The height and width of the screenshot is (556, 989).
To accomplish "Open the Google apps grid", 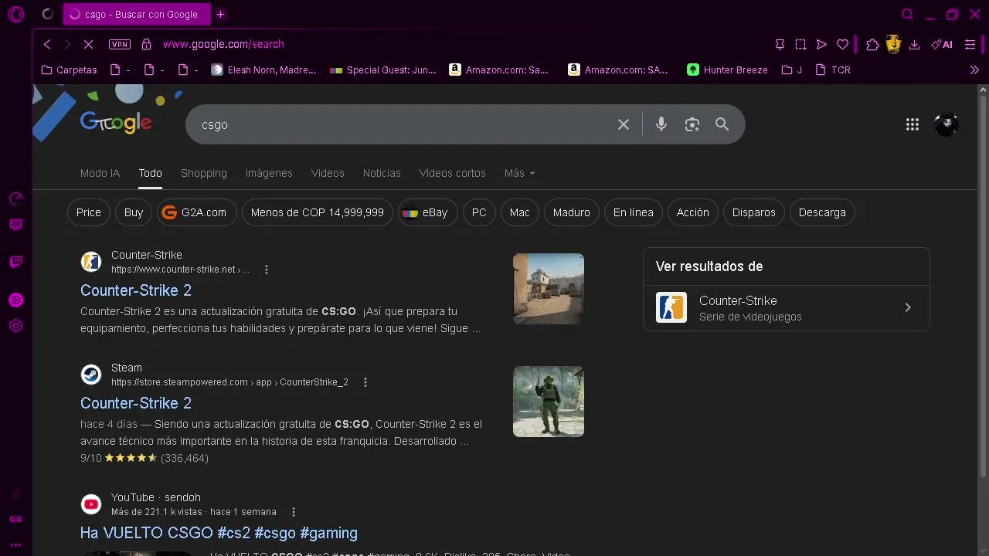I will [913, 124].
